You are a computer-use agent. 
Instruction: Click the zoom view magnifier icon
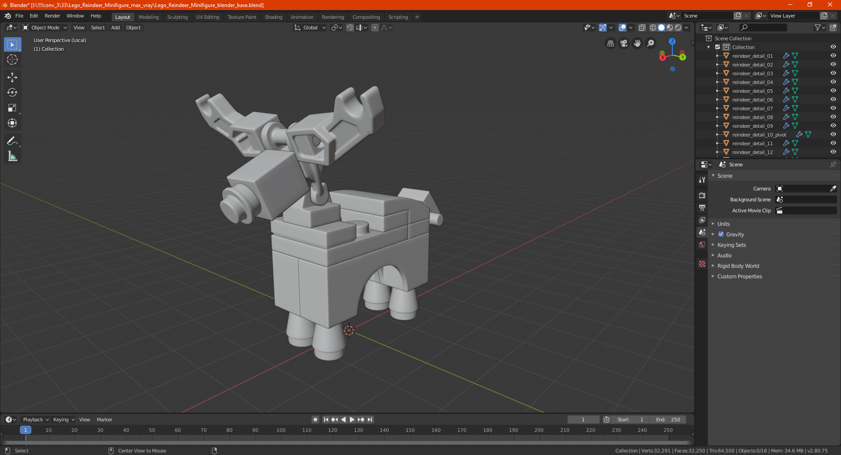651,43
